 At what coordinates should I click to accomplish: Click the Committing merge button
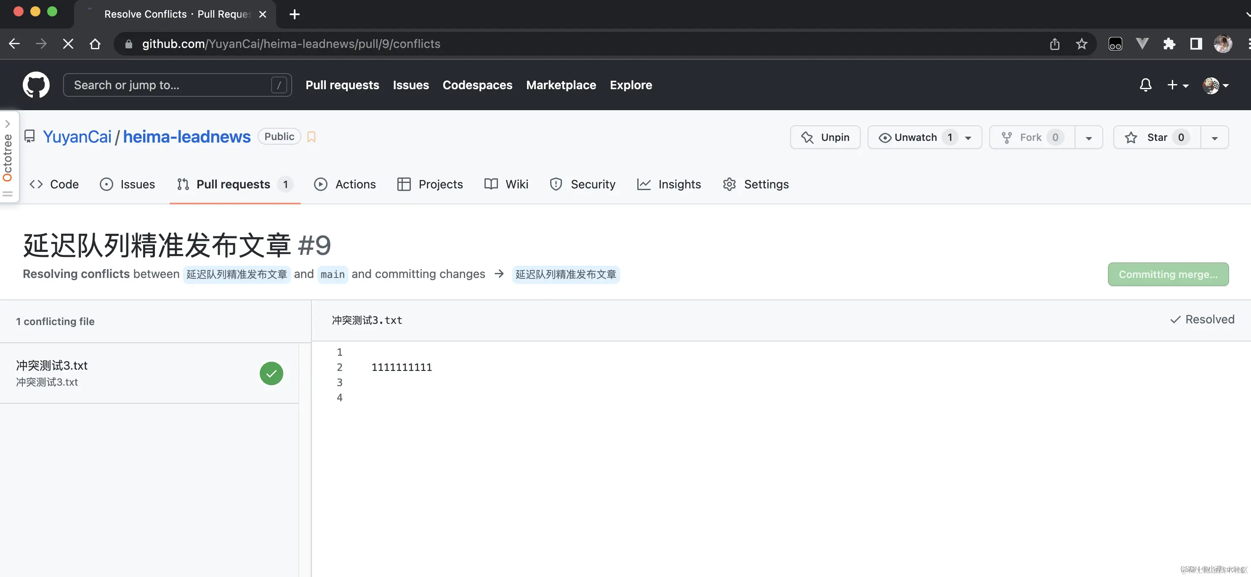tap(1168, 274)
